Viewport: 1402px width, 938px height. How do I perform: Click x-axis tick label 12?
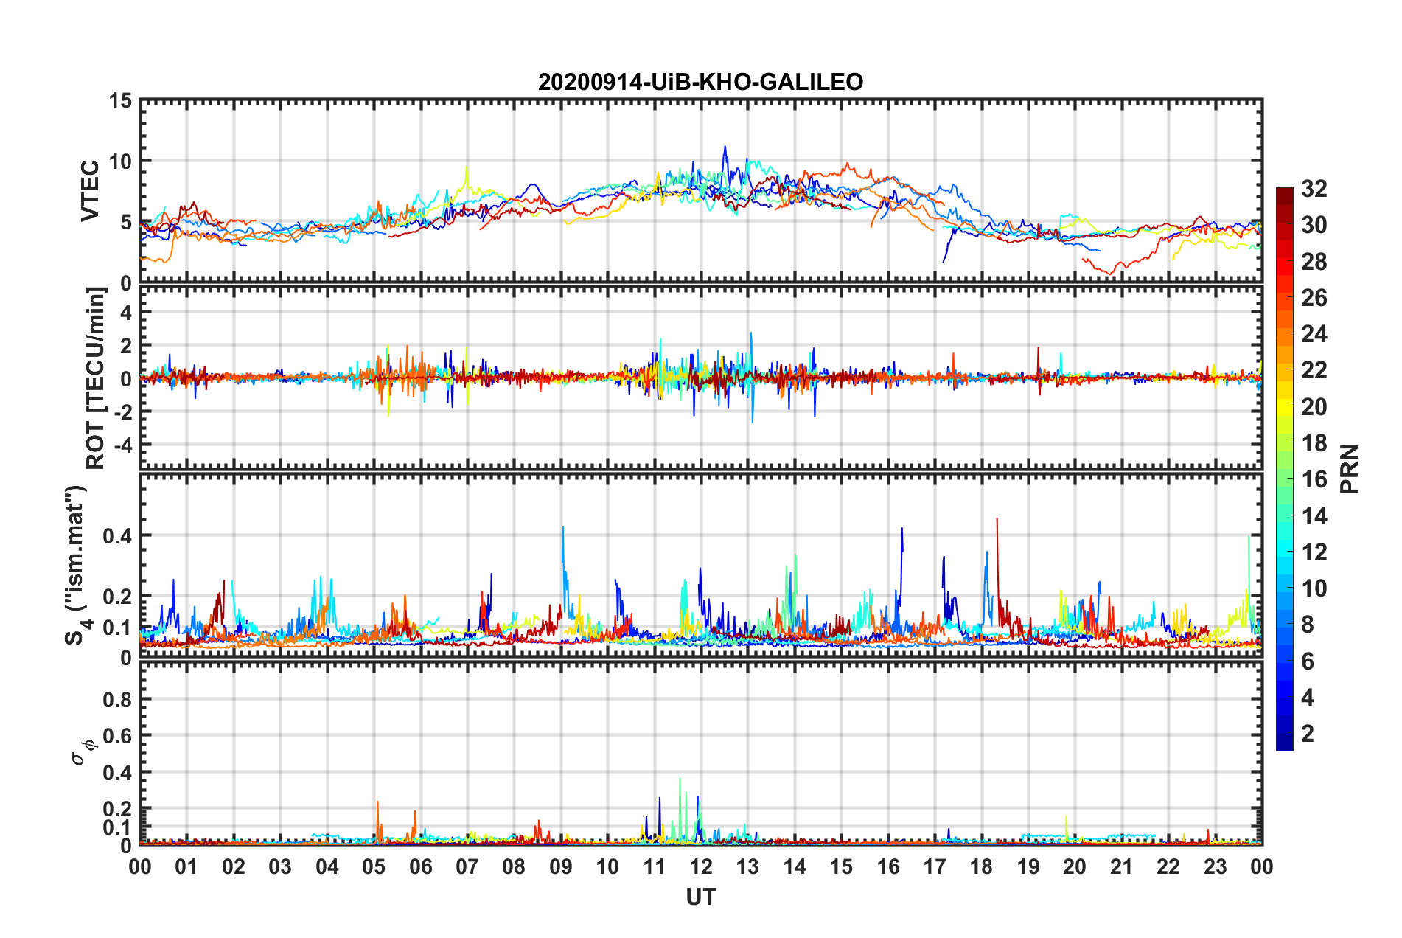pyautogui.click(x=700, y=866)
